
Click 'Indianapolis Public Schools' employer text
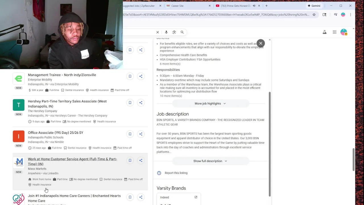point(45,137)
